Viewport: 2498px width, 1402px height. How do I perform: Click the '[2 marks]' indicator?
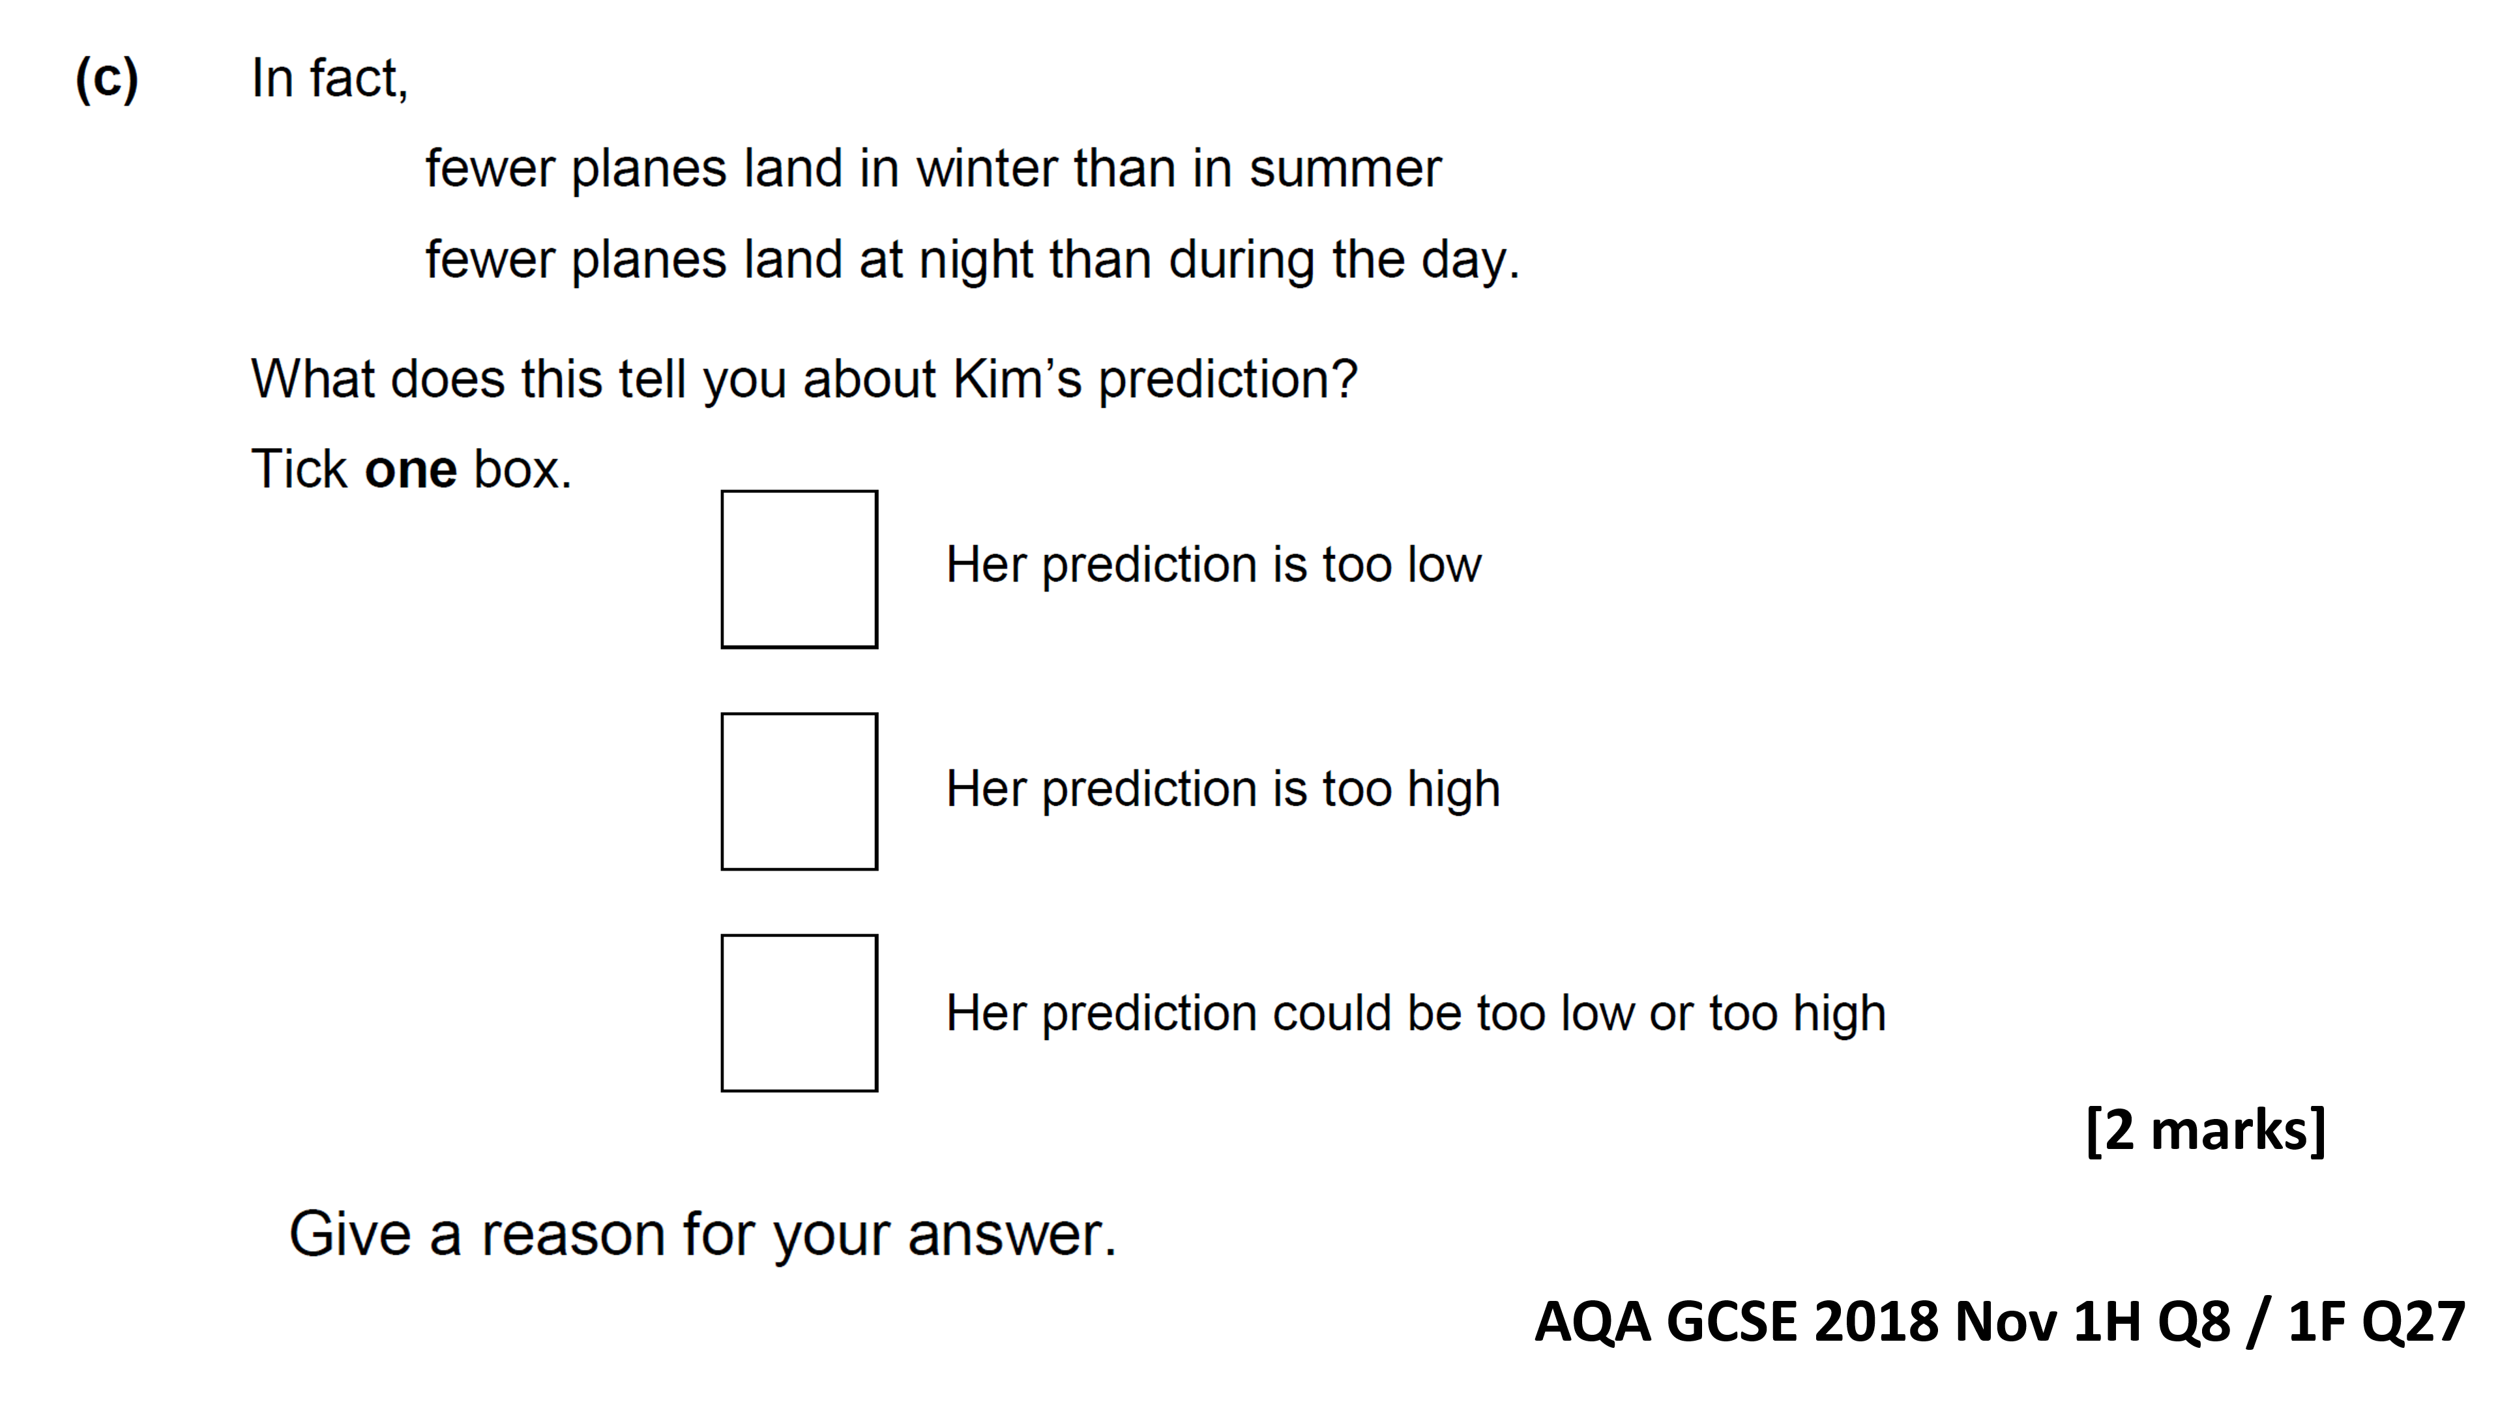(2205, 1130)
